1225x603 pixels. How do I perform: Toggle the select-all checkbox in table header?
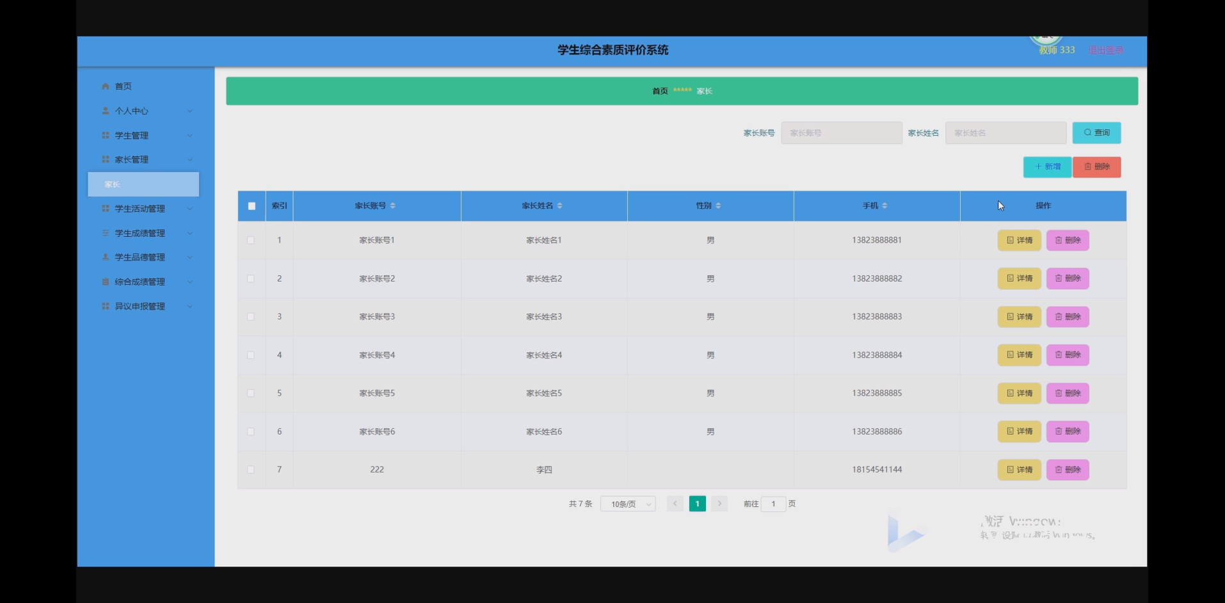point(252,206)
